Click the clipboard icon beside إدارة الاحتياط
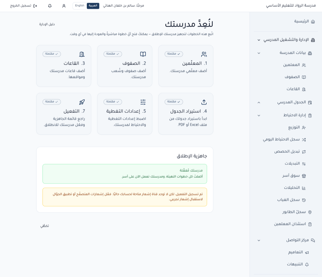 click(310, 115)
